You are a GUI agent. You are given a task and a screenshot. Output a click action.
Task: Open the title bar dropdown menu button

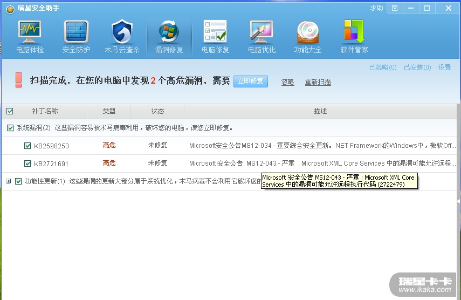pos(395,8)
